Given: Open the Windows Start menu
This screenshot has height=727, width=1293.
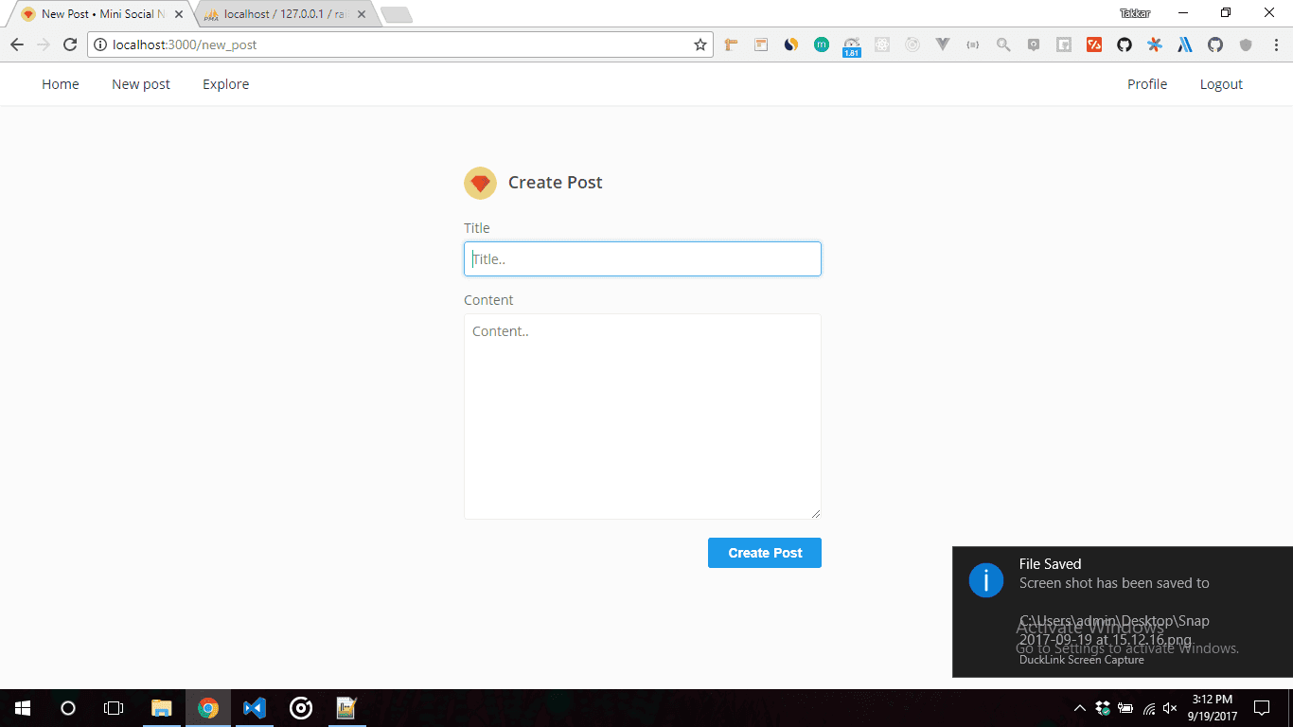Looking at the screenshot, I should pos(23,708).
